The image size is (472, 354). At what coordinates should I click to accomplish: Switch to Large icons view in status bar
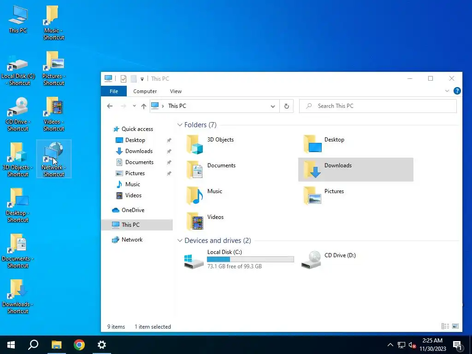(455, 326)
